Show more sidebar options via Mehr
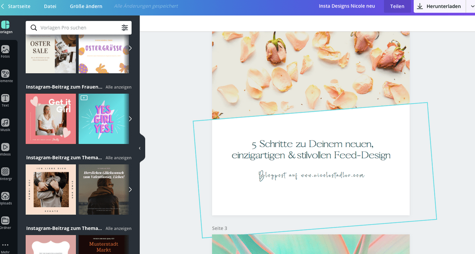Image resolution: width=475 pixels, height=254 pixels. tap(6, 248)
